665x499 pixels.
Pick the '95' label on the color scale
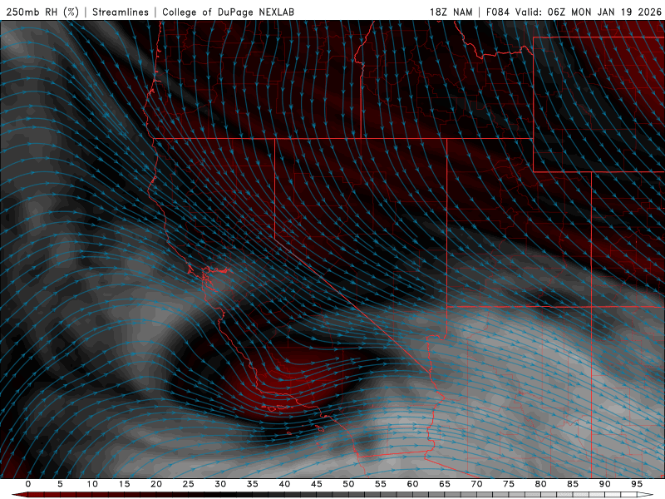[x=637, y=484]
